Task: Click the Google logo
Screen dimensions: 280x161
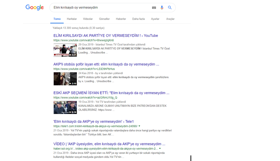Action: [x=35, y=7]
